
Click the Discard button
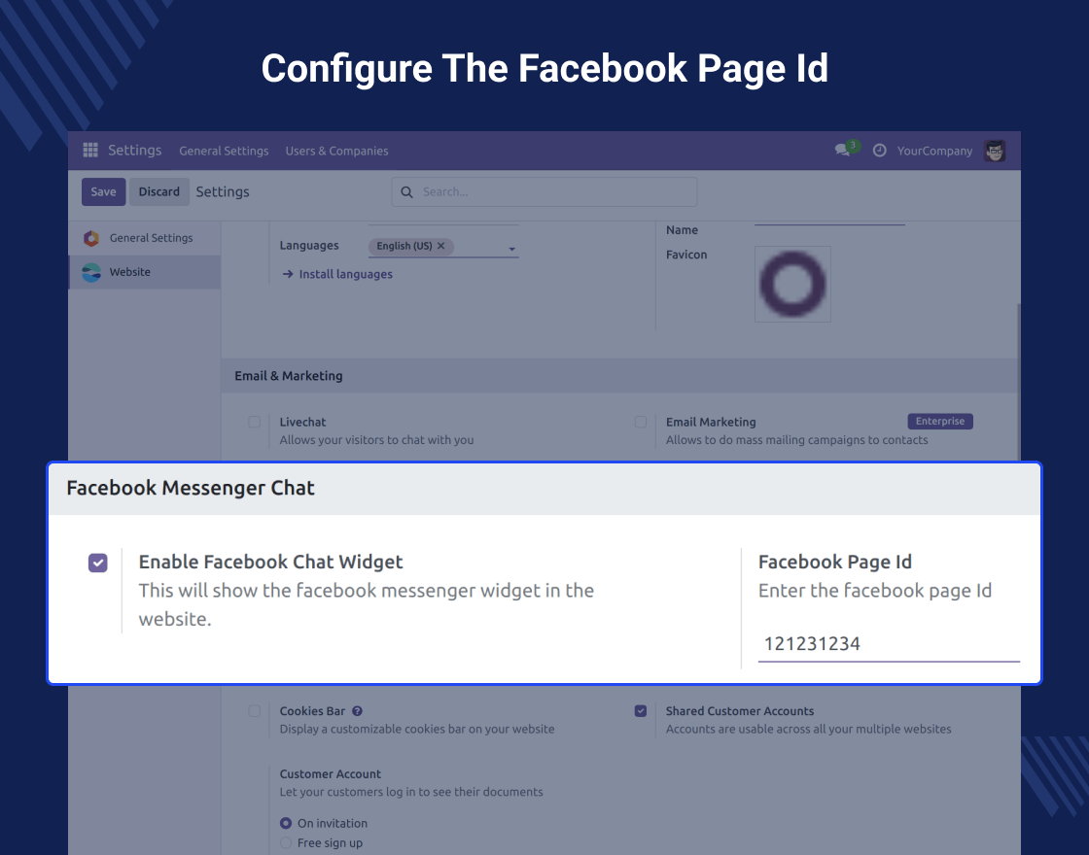pos(159,192)
